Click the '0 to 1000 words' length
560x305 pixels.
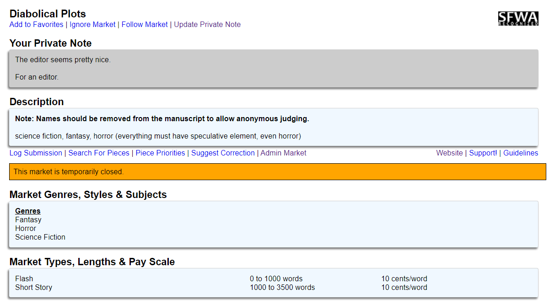(276, 279)
